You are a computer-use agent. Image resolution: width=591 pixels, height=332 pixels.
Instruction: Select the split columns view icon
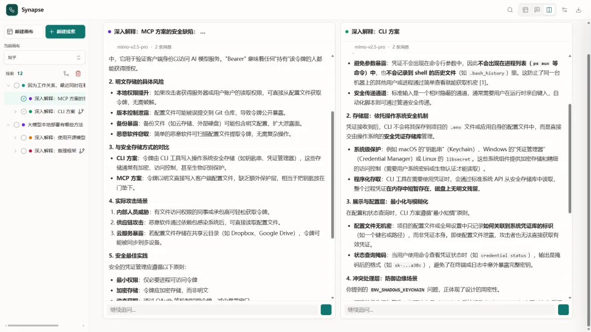coord(549,10)
